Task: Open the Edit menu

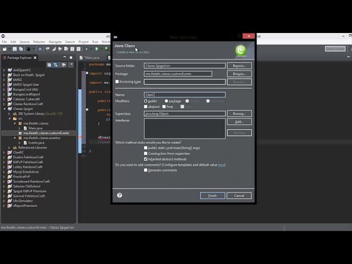Action: [x=13, y=42]
